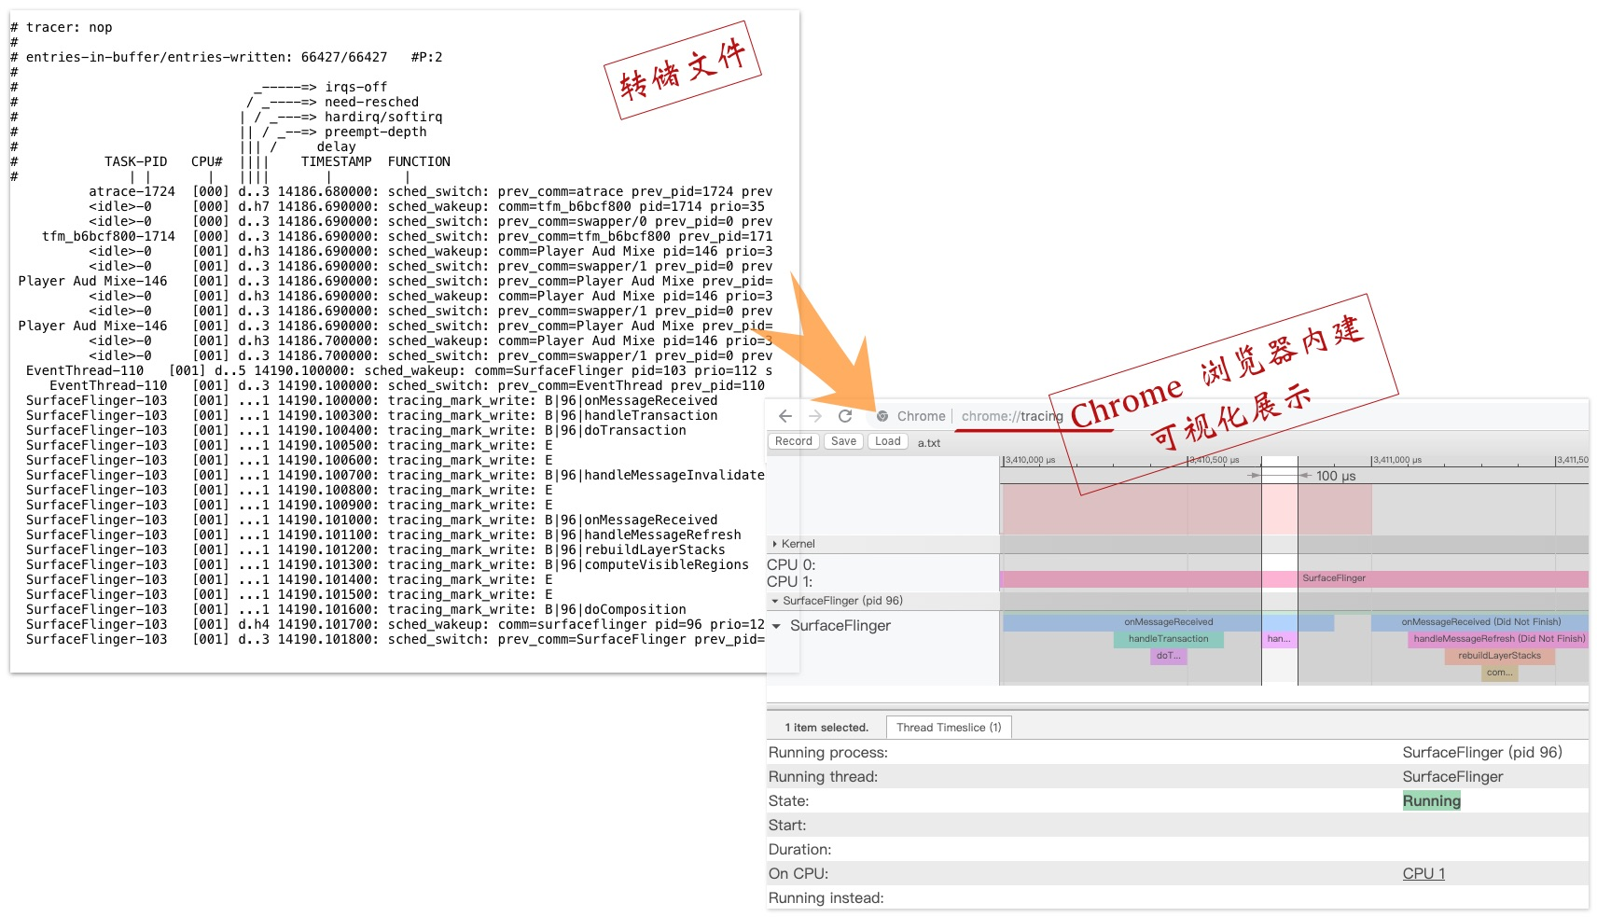Click the Running thread: row
Viewport: 1597px width, 917px height.
pyautogui.click(x=1178, y=777)
